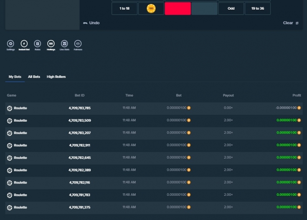Select the red color bet cell
Image resolution: width=307 pixels, height=220 pixels.
coord(178,8)
